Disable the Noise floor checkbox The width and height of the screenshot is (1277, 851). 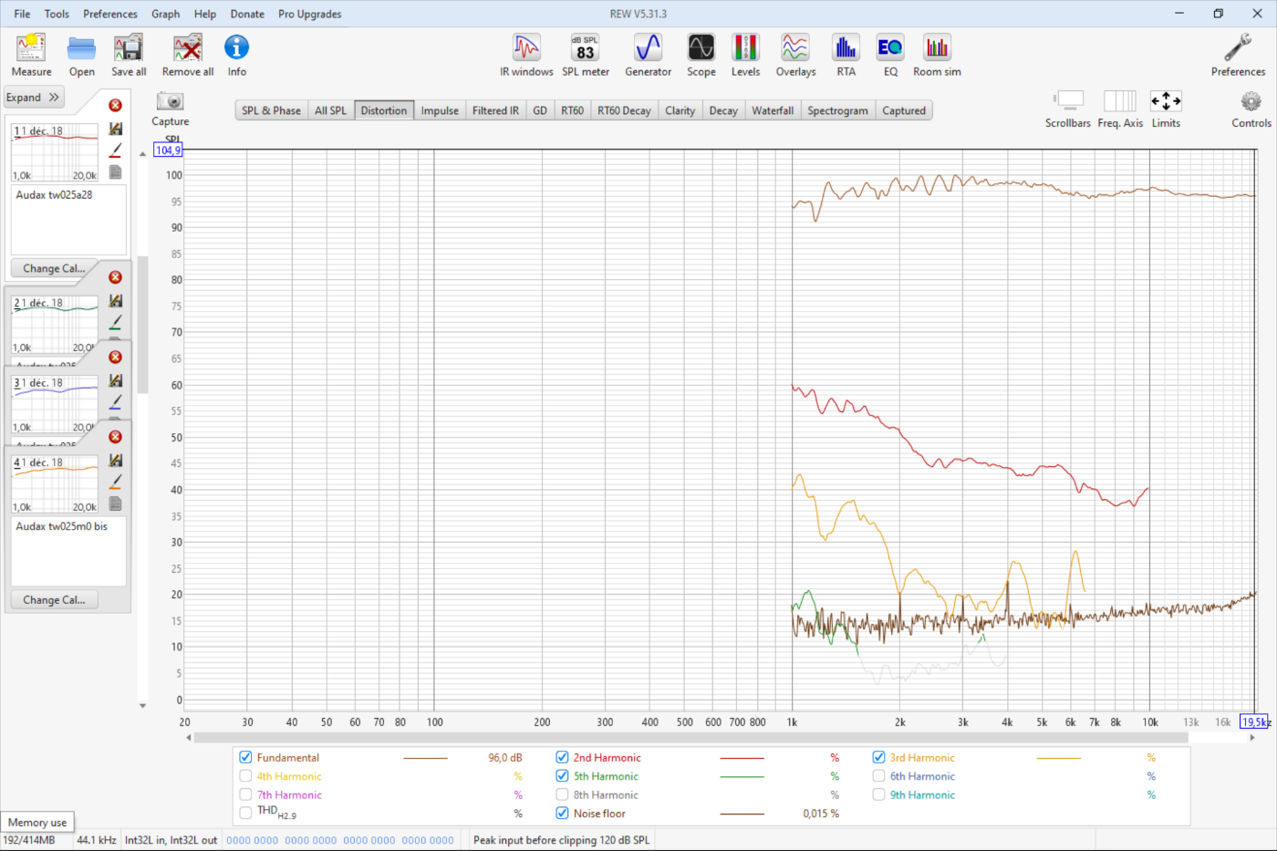pyautogui.click(x=562, y=814)
